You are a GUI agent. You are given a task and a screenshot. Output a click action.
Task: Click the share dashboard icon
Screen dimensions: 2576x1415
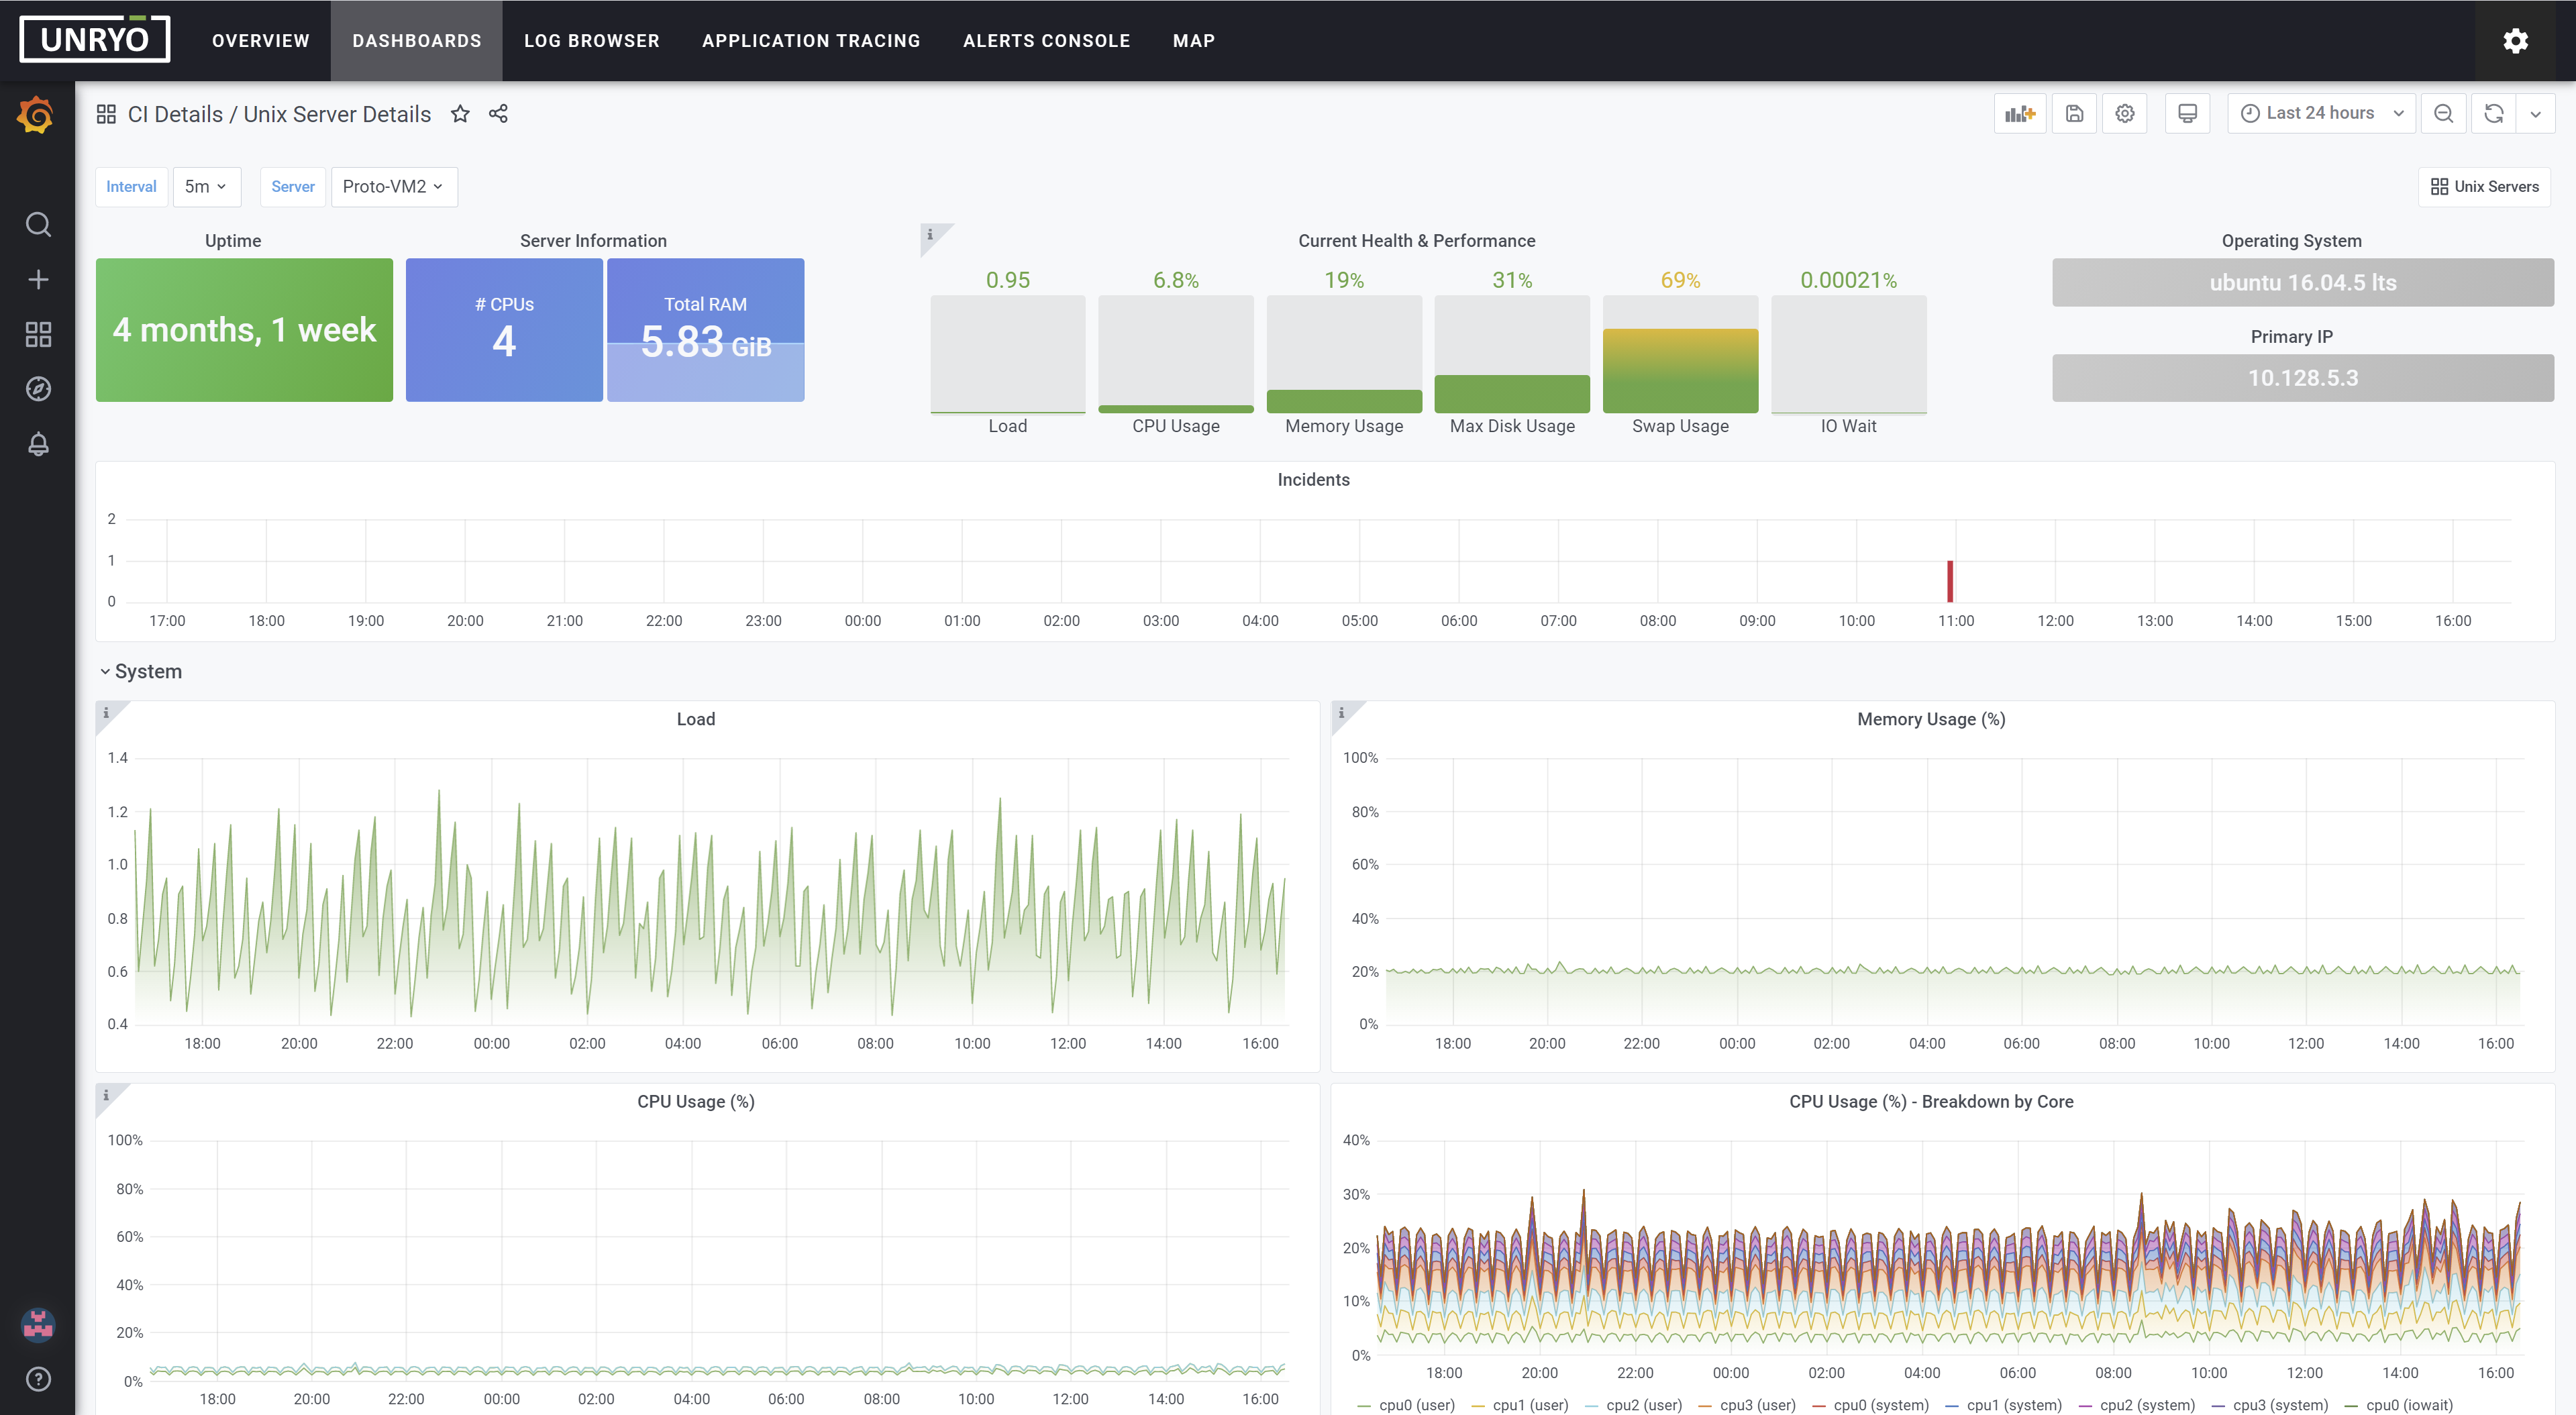[x=498, y=114]
